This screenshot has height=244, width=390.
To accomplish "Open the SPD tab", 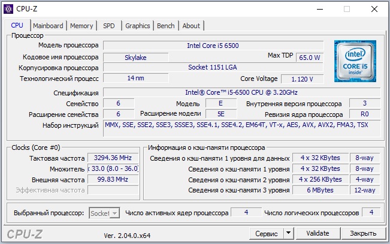I will coord(109,26).
